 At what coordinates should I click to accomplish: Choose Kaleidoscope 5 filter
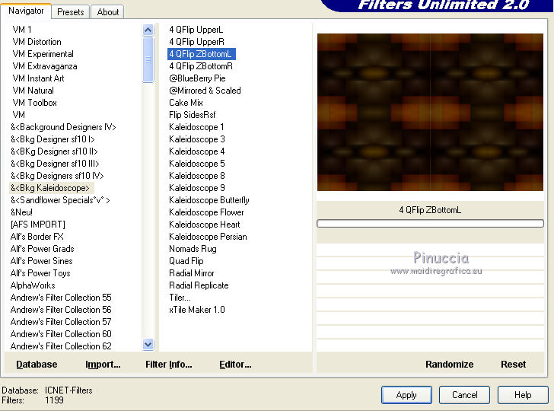pos(197,164)
